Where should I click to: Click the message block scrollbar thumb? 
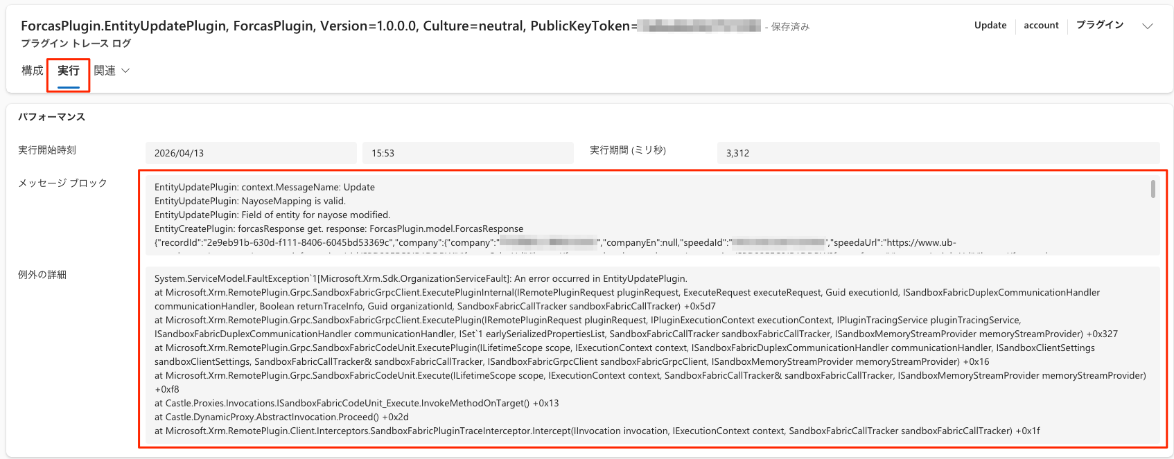1153,189
